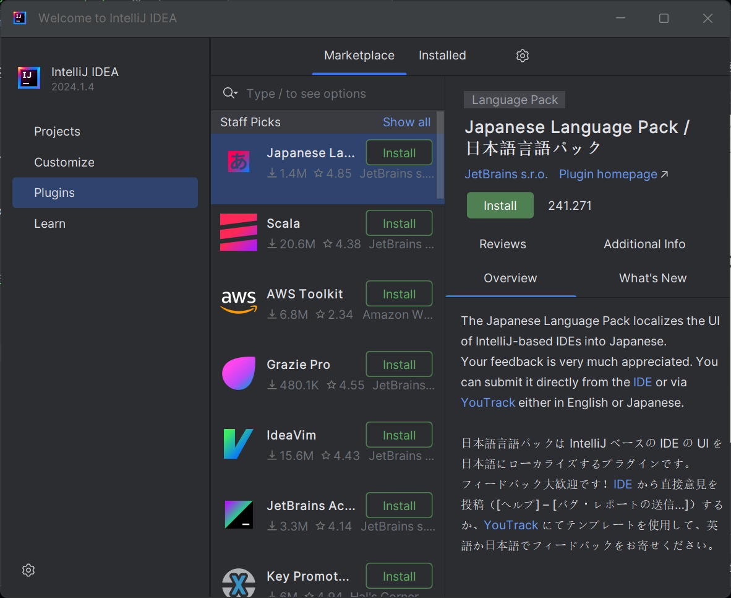
Task: Select the Scala plugin icon
Action: pyautogui.click(x=238, y=231)
